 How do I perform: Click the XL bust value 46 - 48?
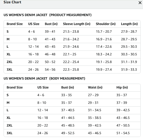pyautogui.click(x=50, y=54)
